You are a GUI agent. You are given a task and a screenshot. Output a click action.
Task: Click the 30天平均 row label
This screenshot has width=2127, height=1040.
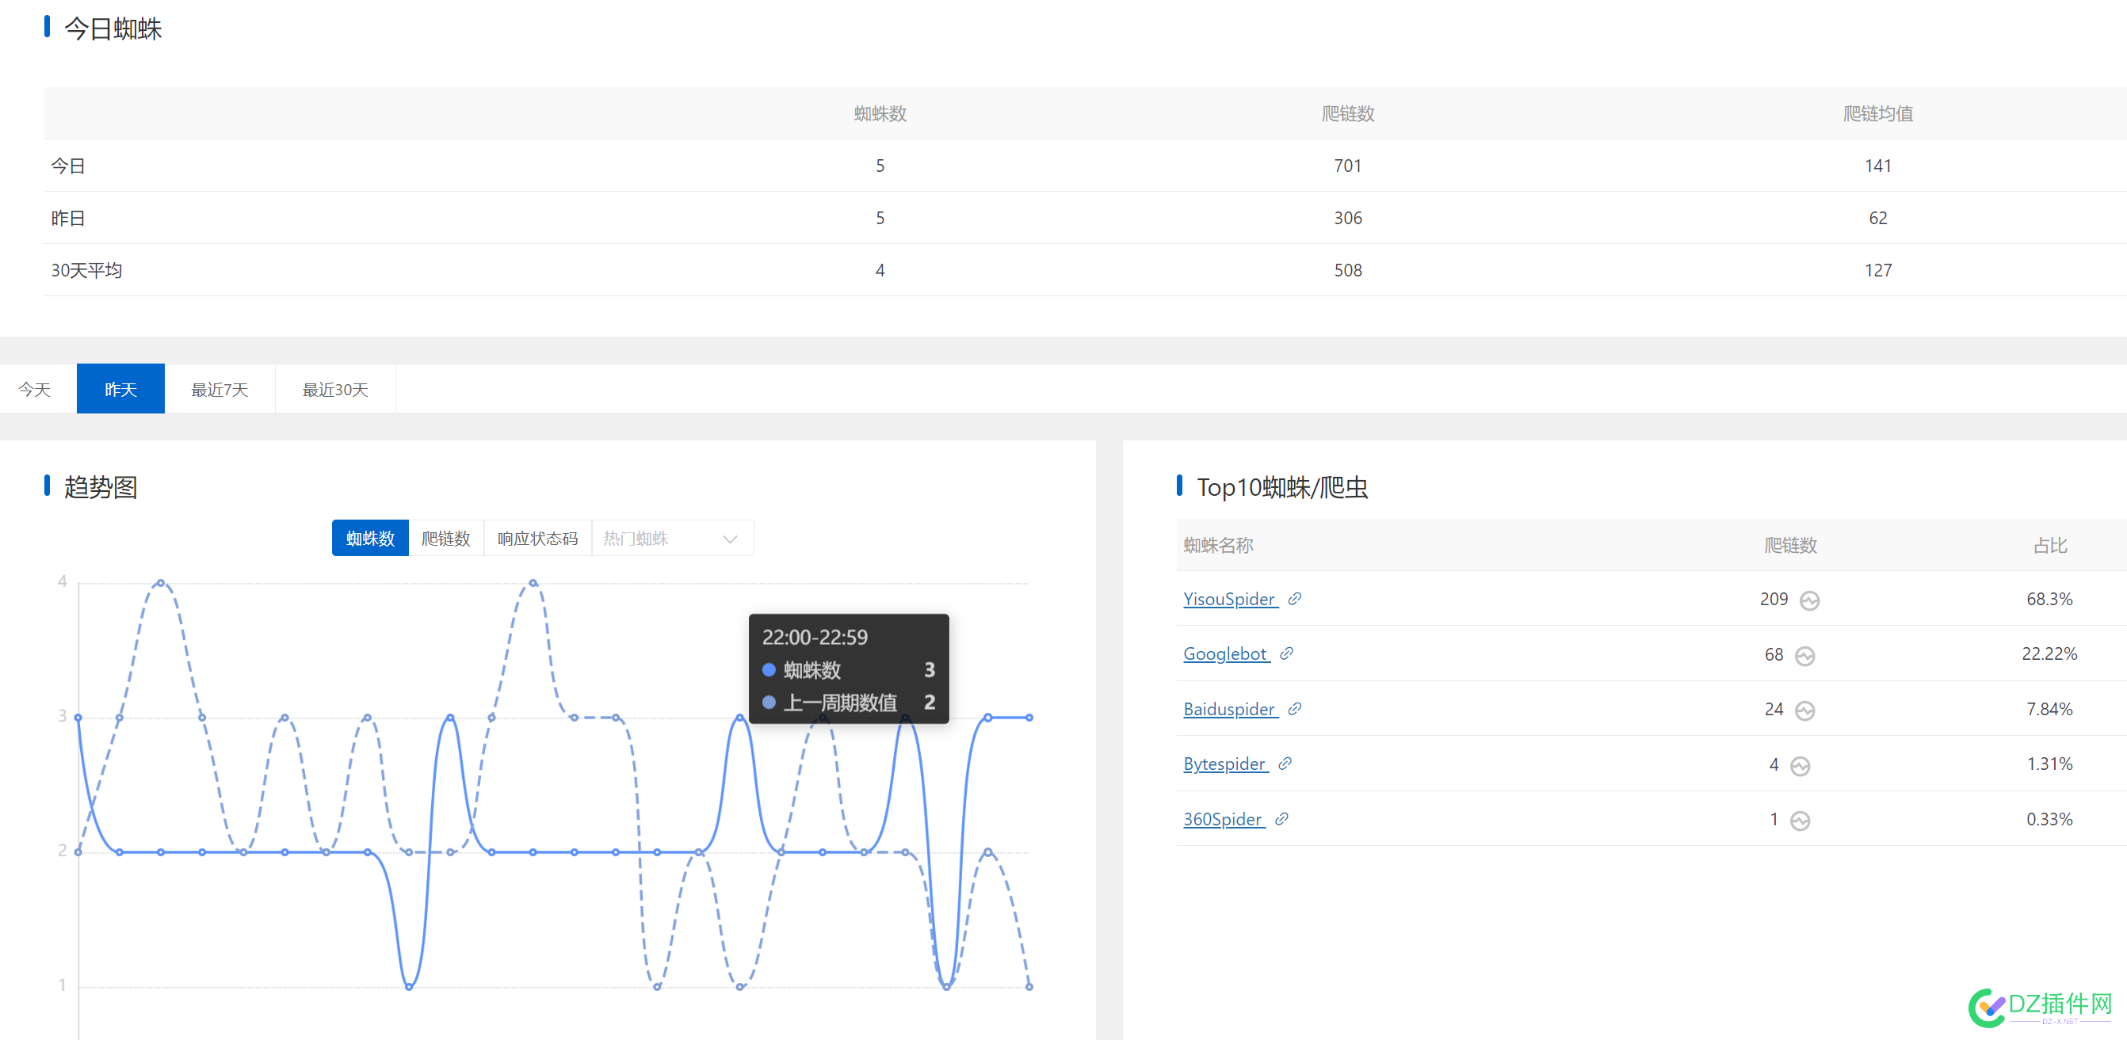click(86, 270)
